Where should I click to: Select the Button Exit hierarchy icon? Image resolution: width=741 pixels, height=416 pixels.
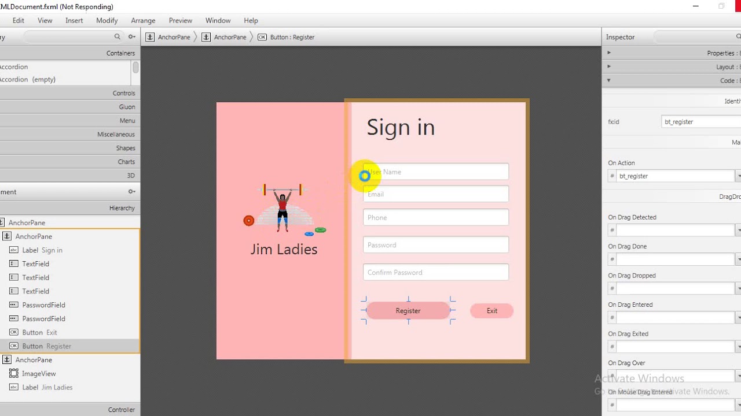click(14, 333)
